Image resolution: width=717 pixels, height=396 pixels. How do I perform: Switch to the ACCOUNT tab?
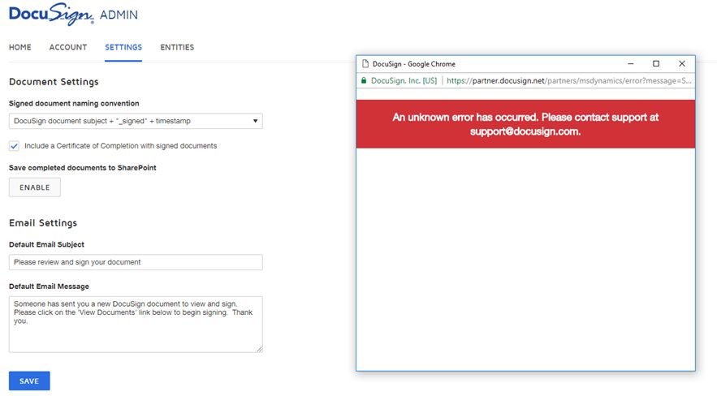[68, 47]
